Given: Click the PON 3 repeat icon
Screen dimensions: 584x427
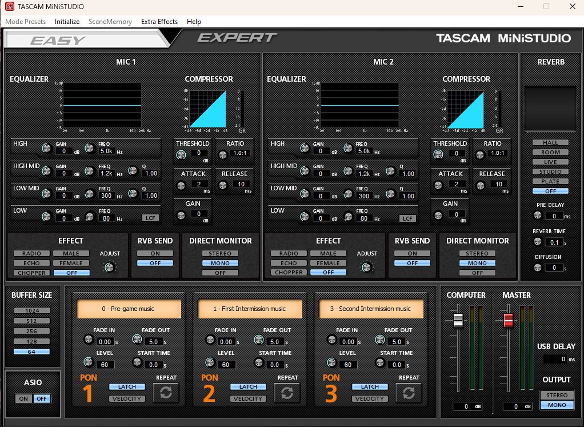Looking at the screenshot, I should (x=409, y=392).
